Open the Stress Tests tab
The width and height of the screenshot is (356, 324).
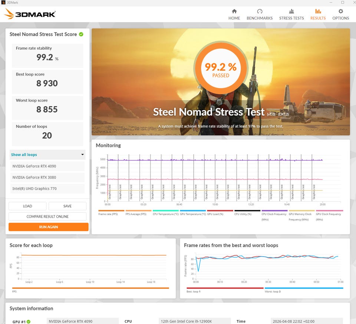pos(291,14)
